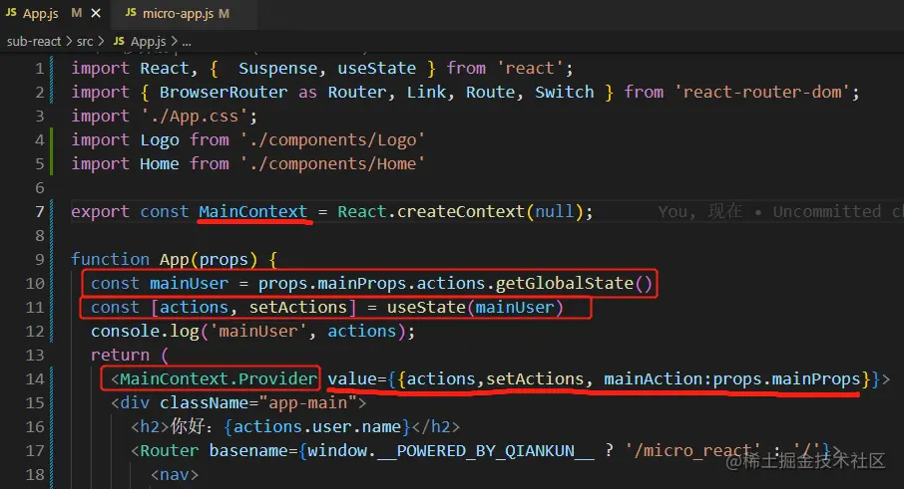
Task: Click 'react-router-dom' string on line 2
Action: 761,92
